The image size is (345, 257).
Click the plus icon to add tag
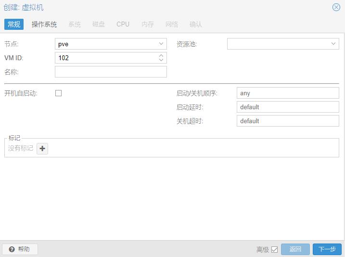[42, 148]
